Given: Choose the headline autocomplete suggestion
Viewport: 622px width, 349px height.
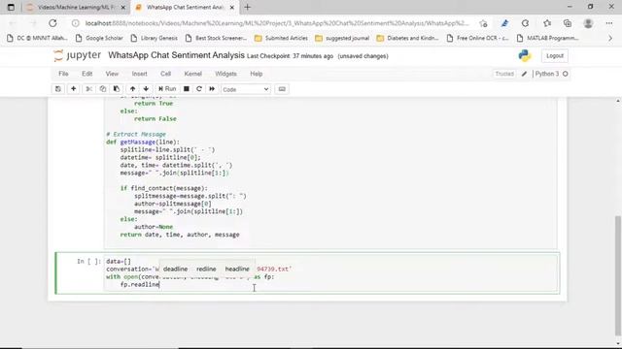Looking at the screenshot, I should point(237,269).
